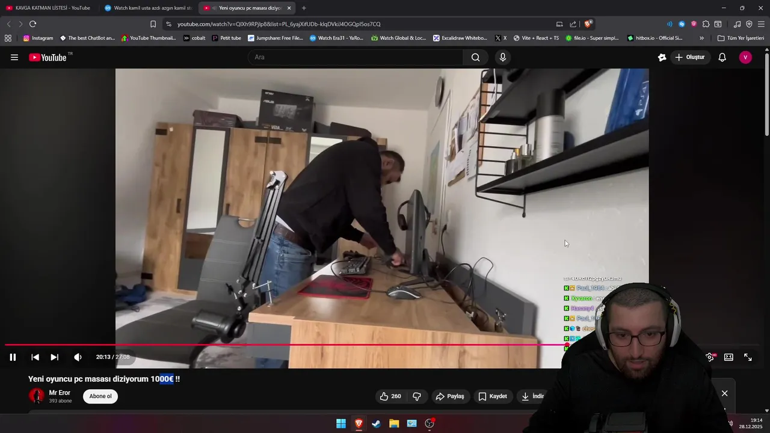The height and width of the screenshot is (433, 770).
Task: Click the youtube.com address bar URL
Action: (279, 24)
